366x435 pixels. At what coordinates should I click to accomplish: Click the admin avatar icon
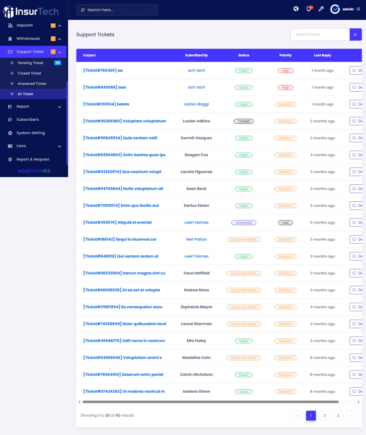[x=335, y=9]
